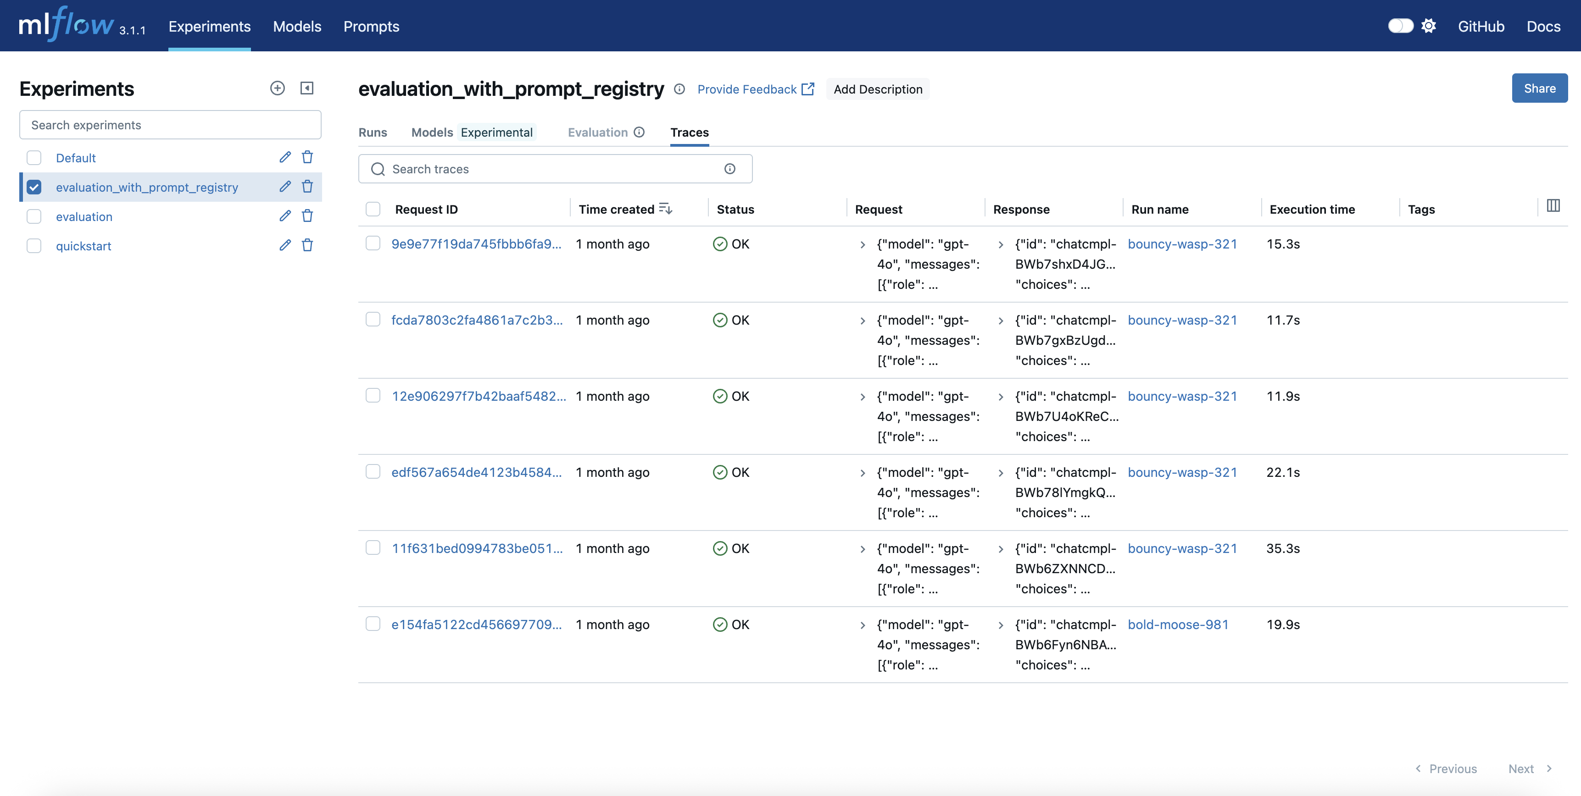This screenshot has width=1581, height=796.
Task: Expand the request payload of the first trace
Action: click(x=863, y=245)
